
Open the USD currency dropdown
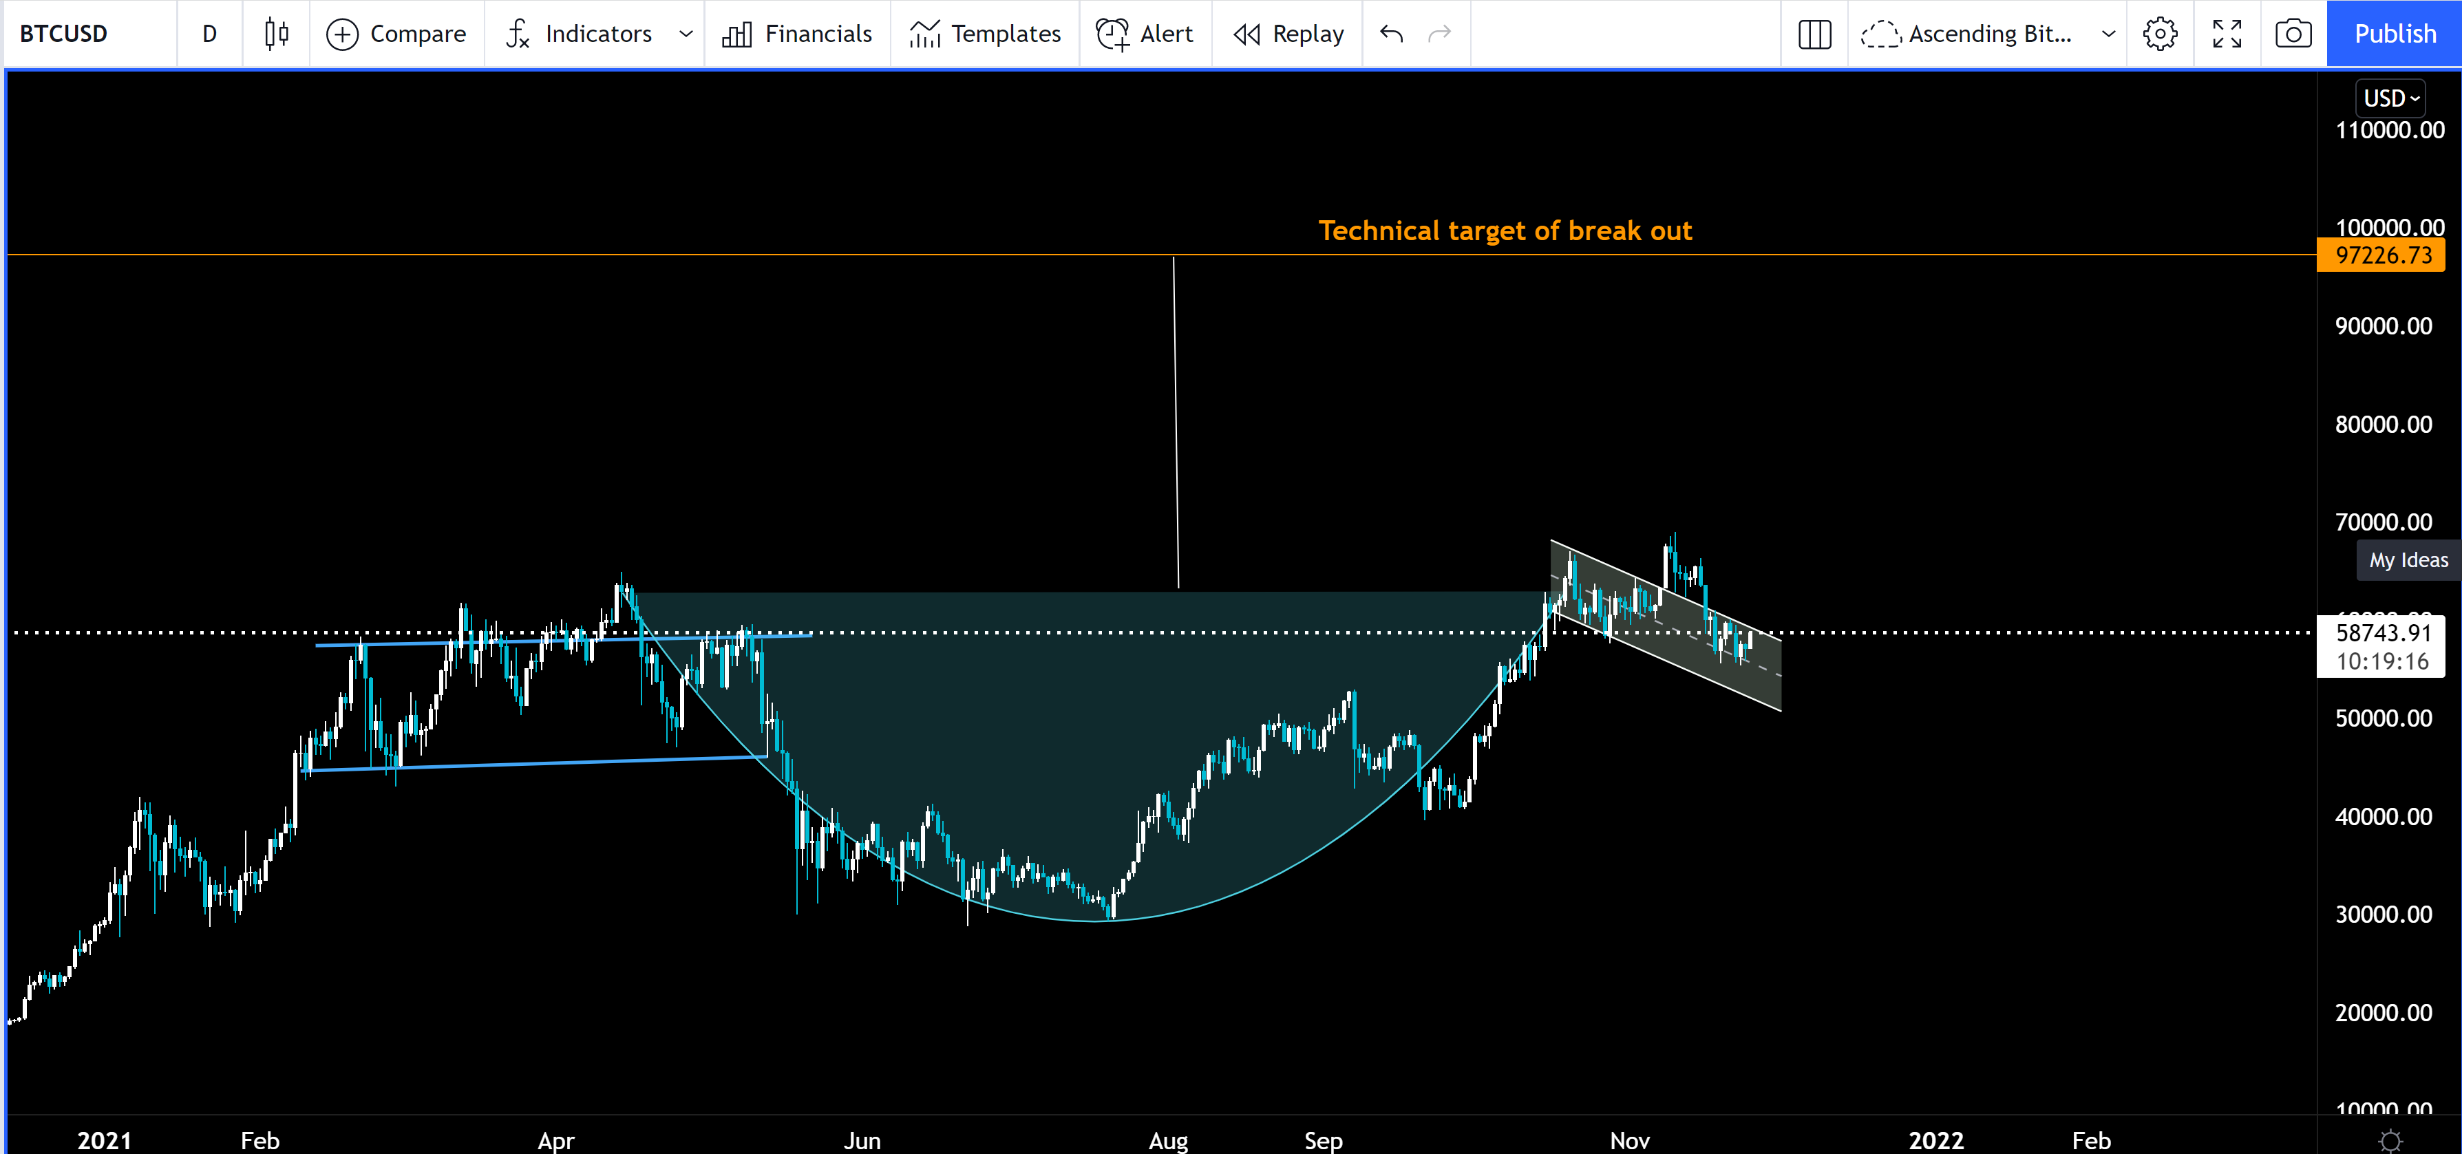(2389, 98)
